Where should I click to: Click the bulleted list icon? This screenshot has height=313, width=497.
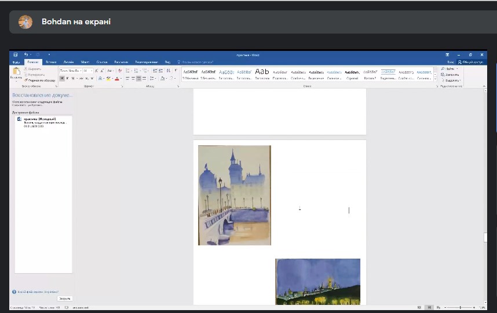click(128, 71)
